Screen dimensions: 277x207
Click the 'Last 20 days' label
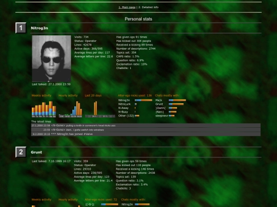point(93,96)
